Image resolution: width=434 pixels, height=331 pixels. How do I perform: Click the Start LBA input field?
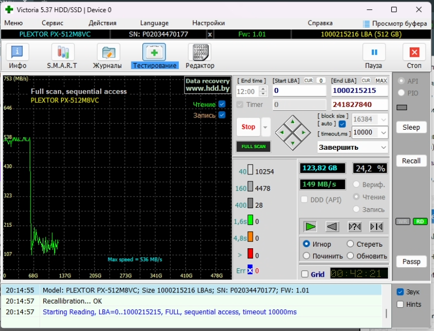300,91
